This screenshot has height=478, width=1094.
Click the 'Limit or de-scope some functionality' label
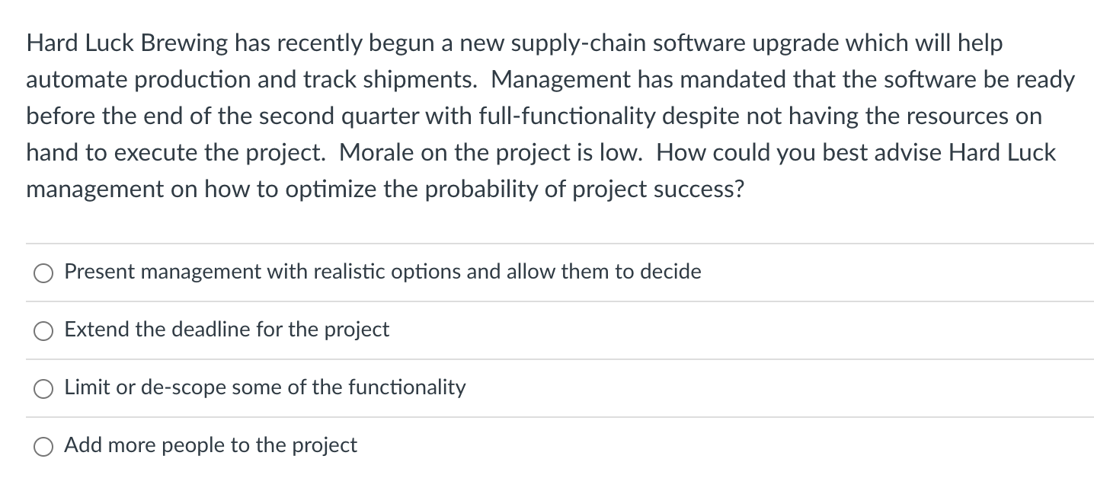(x=264, y=387)
